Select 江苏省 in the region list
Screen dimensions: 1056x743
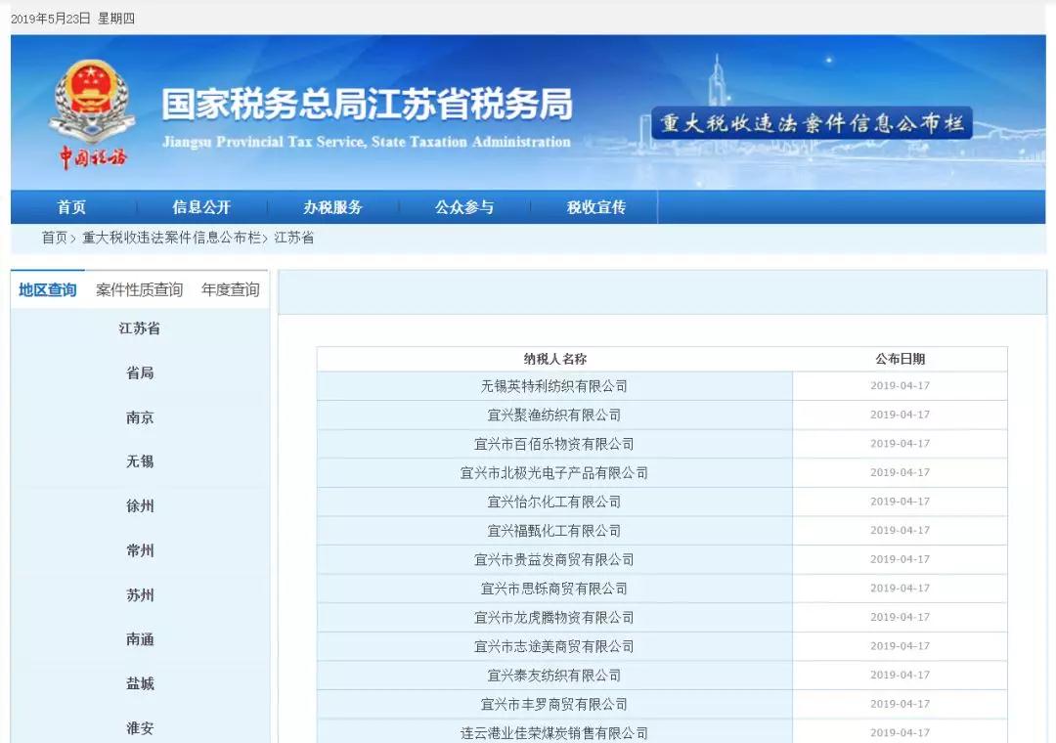click(x=140, y=328)
